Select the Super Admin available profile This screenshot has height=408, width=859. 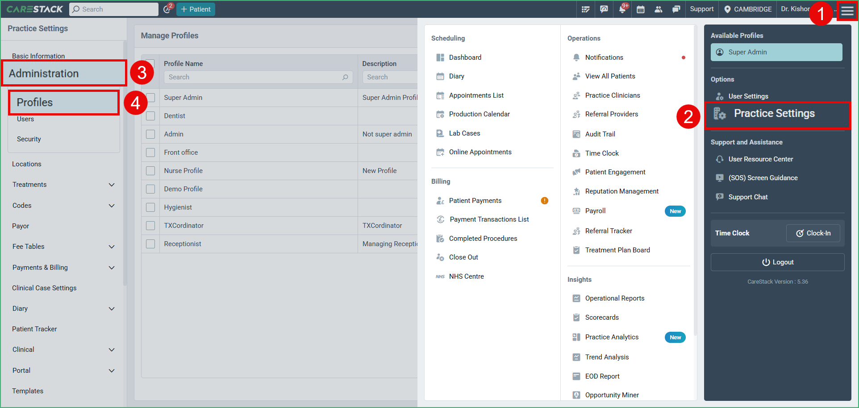pos(776,52)
